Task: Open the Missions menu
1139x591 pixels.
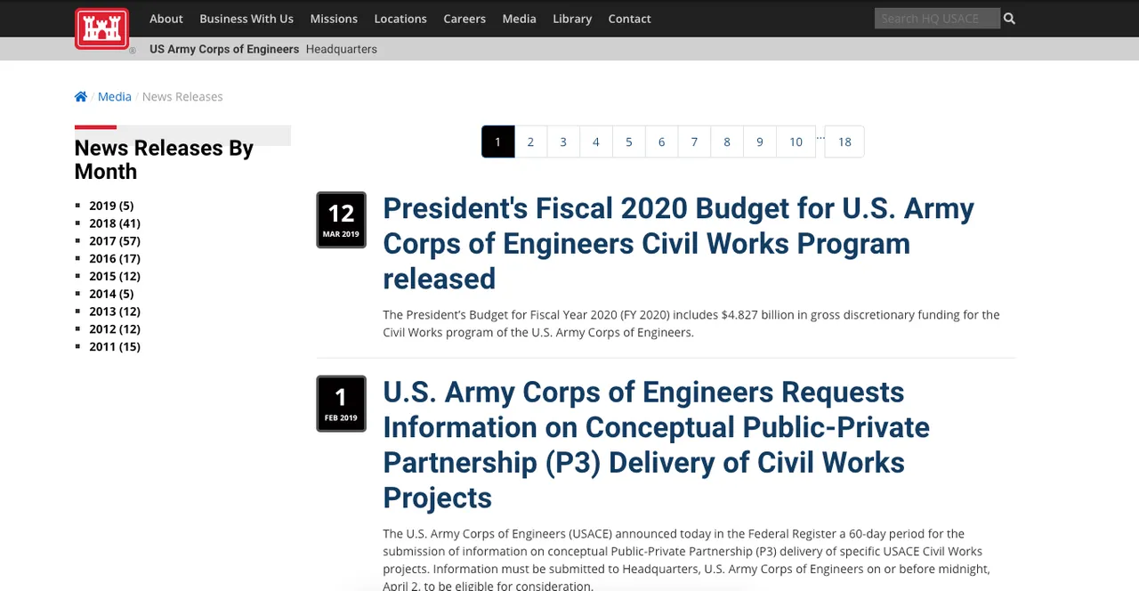Action: click(334, 19)
